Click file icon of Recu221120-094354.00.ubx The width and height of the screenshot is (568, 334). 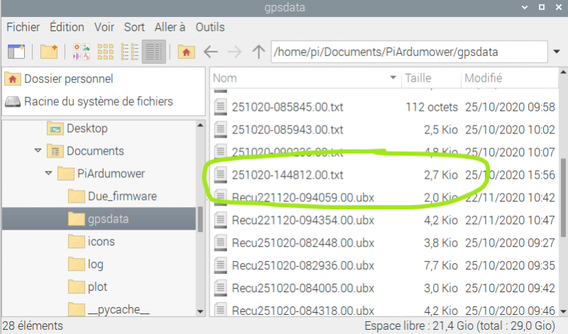220,220
